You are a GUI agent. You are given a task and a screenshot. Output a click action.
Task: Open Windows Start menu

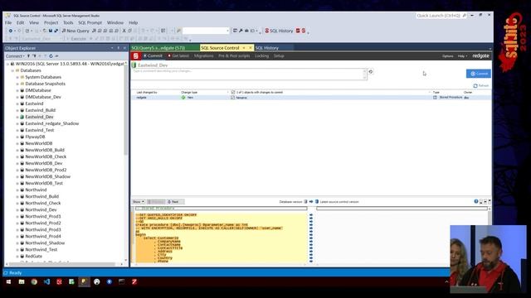coord(8,281)
